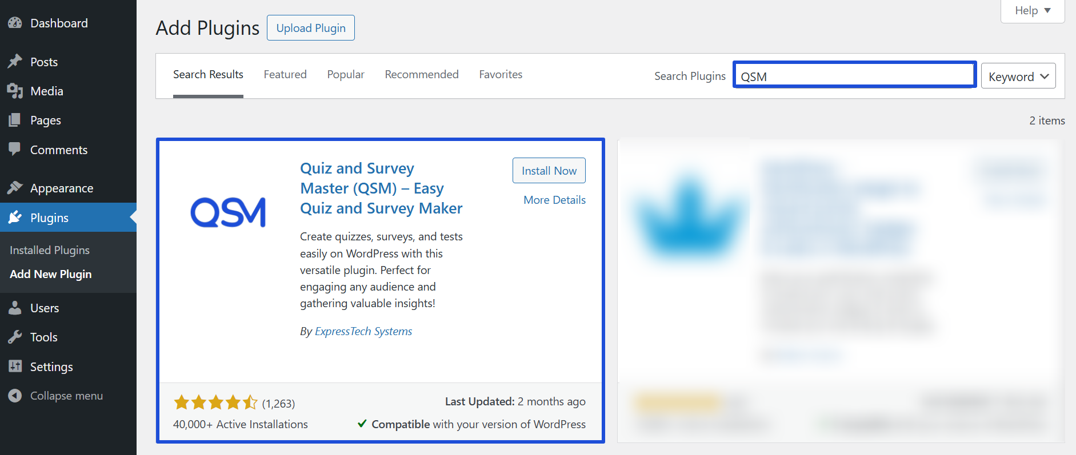The height and width of the screenshot is (455, 1076).
Task: Open the Settings menu
Action: click(68, 367)
